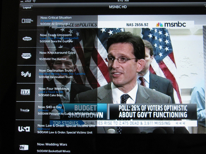The image size is (206, 154).
Task: Open 'Now: $40-a-Day' listing
Action: [50, 107]
